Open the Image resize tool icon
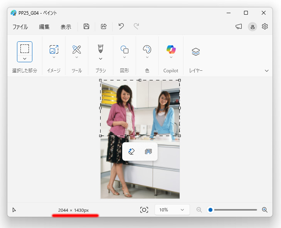 [54, 49]
